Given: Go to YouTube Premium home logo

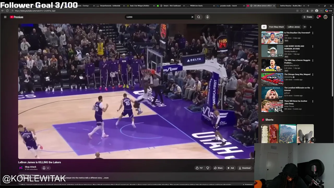Looking at the screenshot, I should tap(17, 17).
